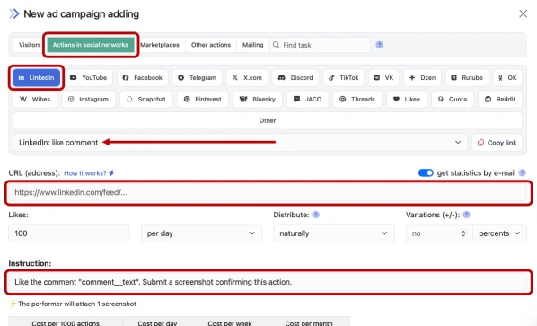Open the How it works? link
This screenshot has height=326, width=537.
[x=89, y=173]
